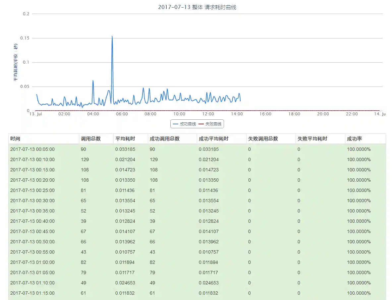Screen dimensions: 392x300
Task: Click the 成功调用总数 column header
Action: [x=165, y=139]
